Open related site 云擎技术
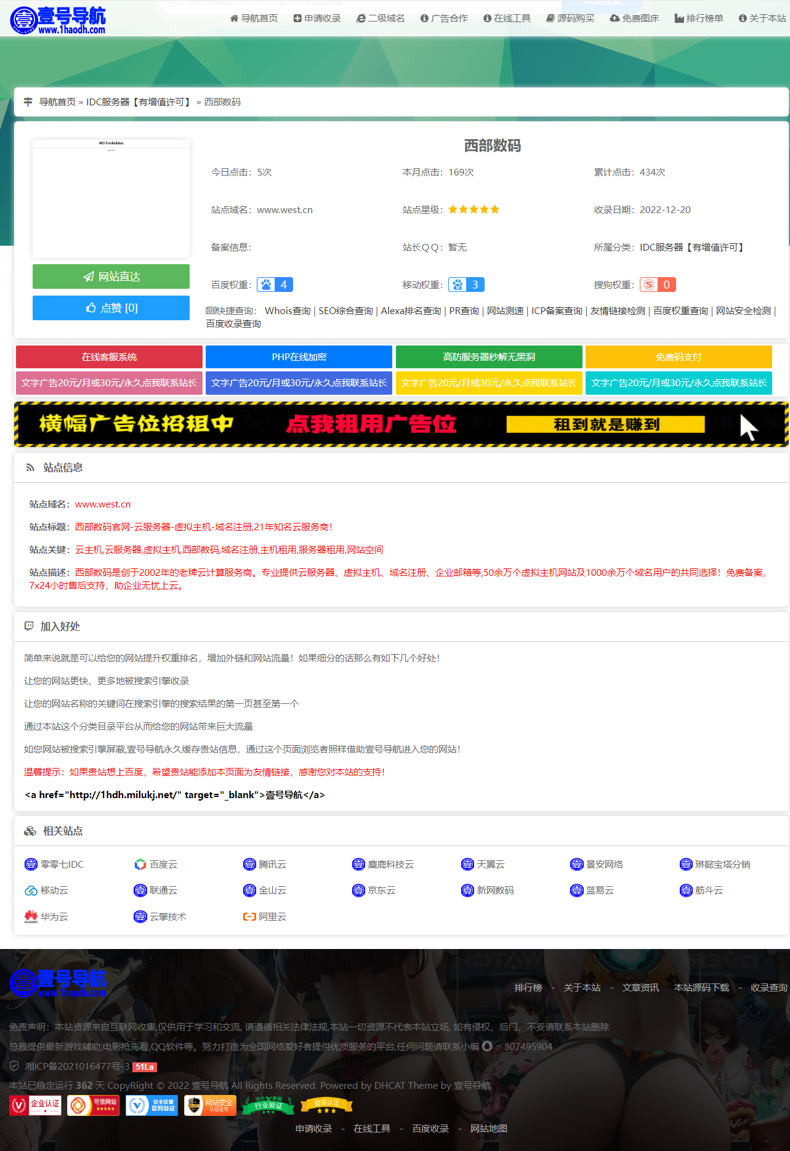Screen dimensions: 790x1151 [160, 917]
